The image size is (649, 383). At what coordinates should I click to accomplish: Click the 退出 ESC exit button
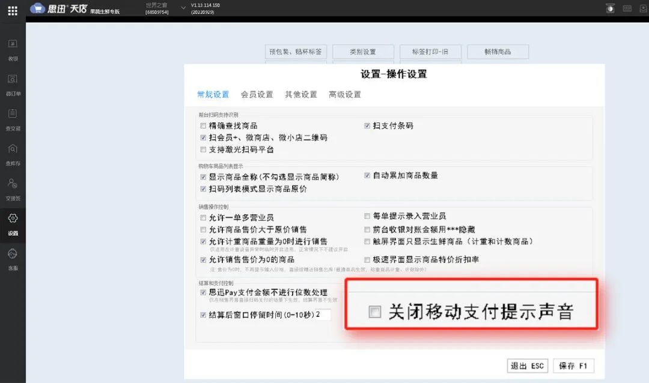(527, 366)
